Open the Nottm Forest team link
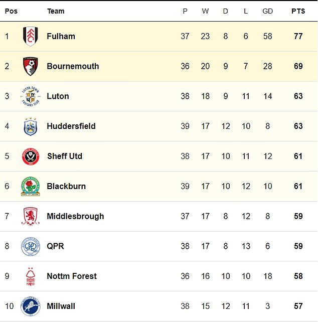 pyautogui.click(x=72, y=276)
